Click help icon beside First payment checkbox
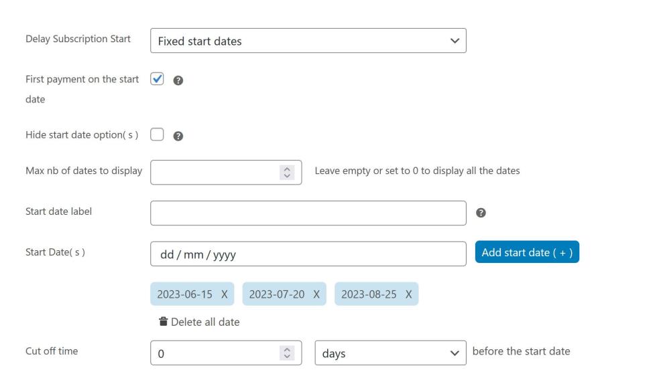657x384 pixels. [x=178, y=80]
